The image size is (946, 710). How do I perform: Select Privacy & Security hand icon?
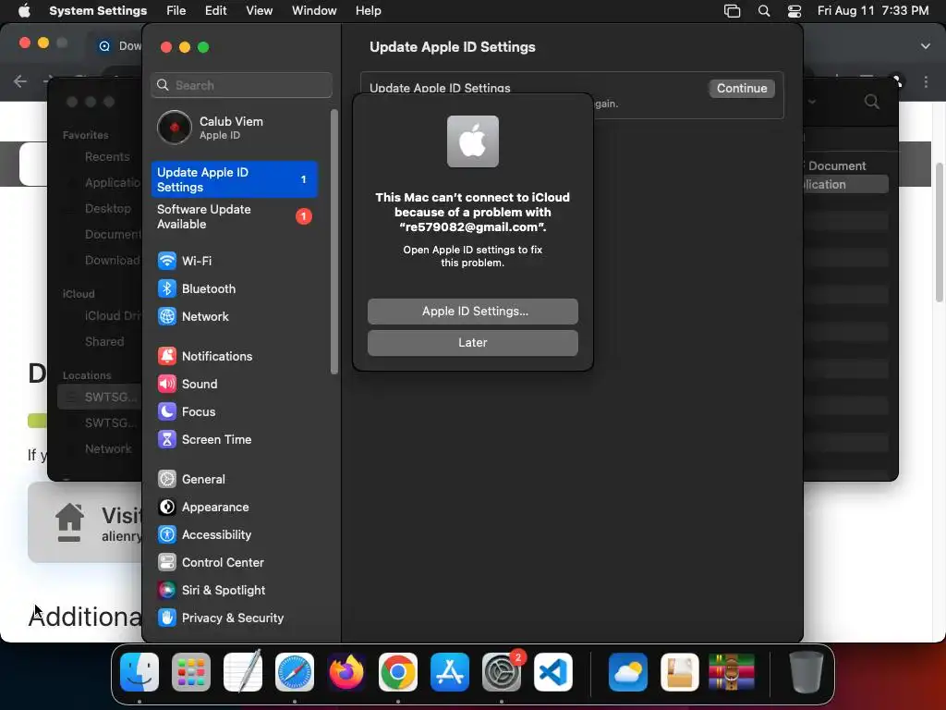(x=167, y=618)
